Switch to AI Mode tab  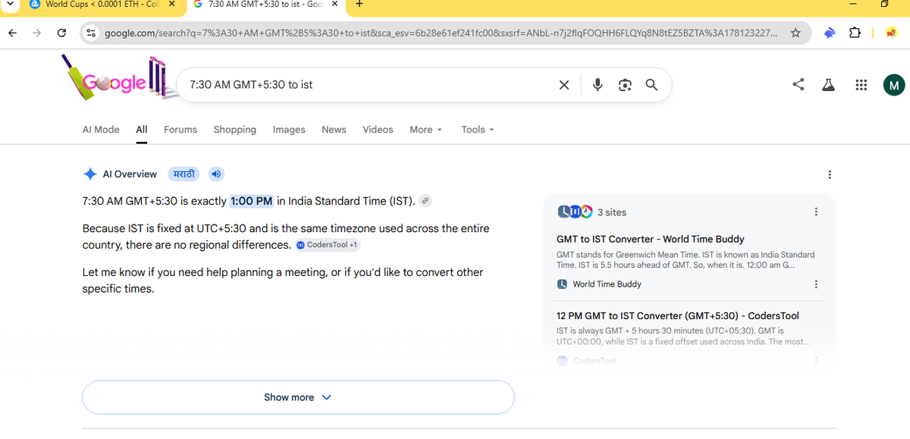click(x=101, y=130)
